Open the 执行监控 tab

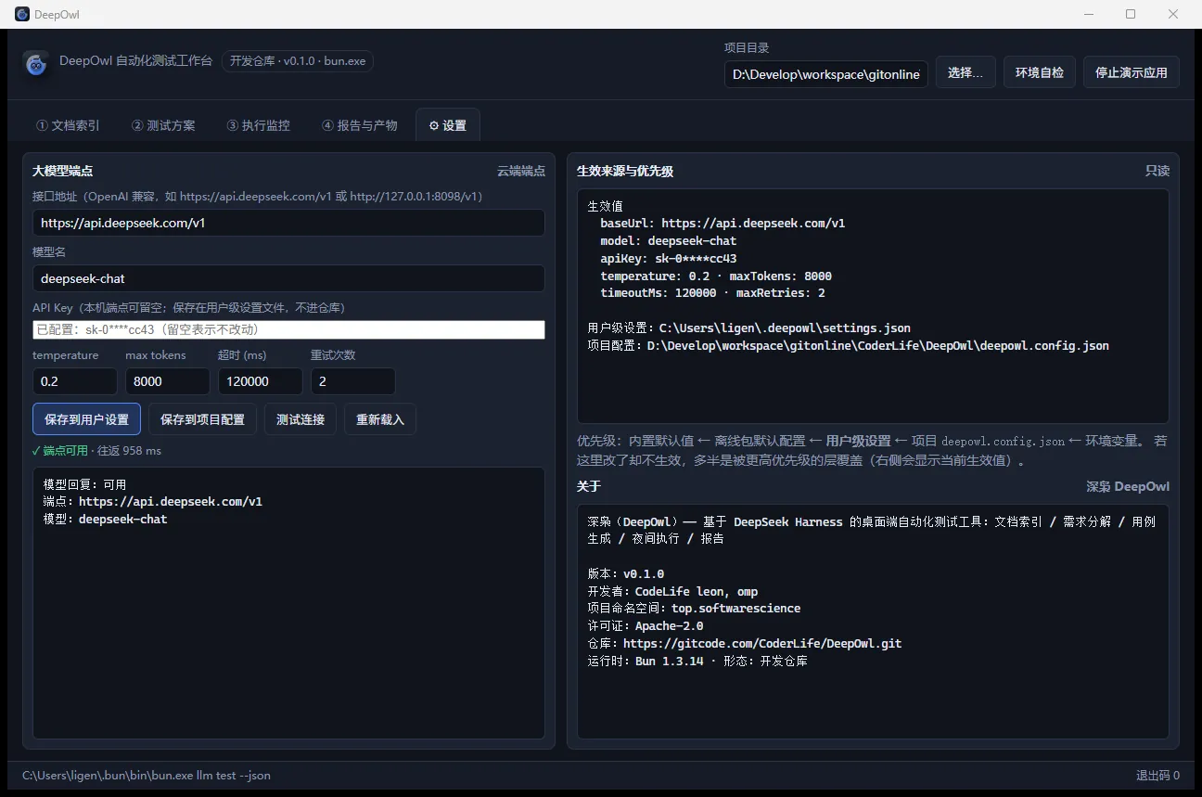click(258, 125)
